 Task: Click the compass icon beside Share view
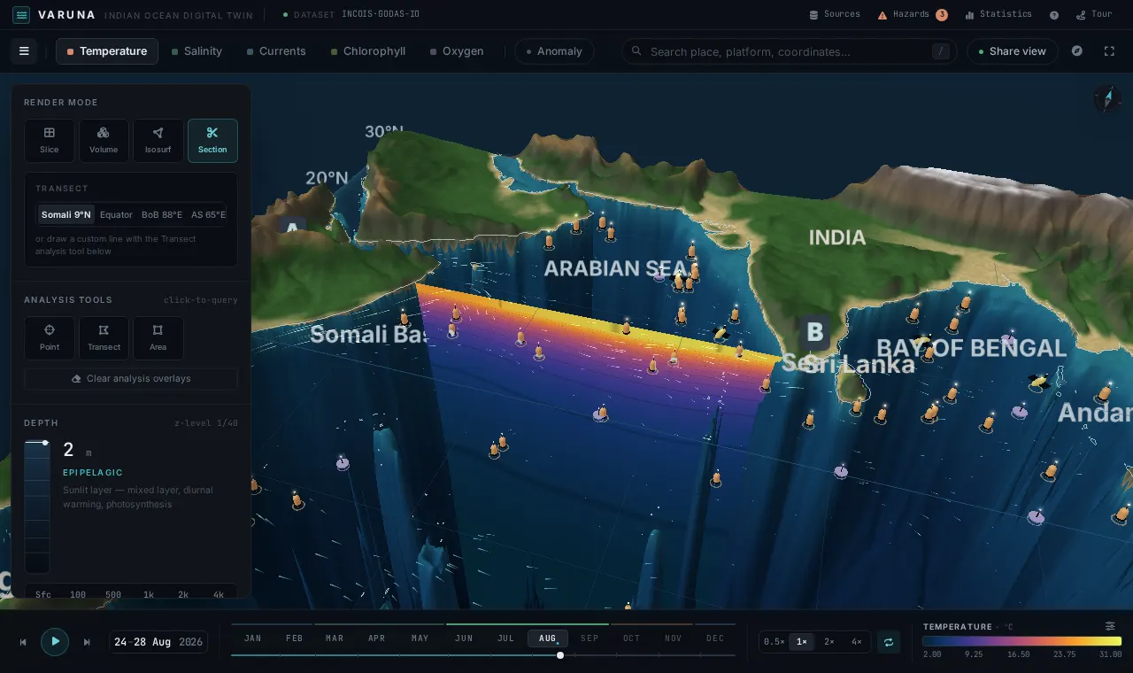pyautogui.click(x=1077, y=51)
